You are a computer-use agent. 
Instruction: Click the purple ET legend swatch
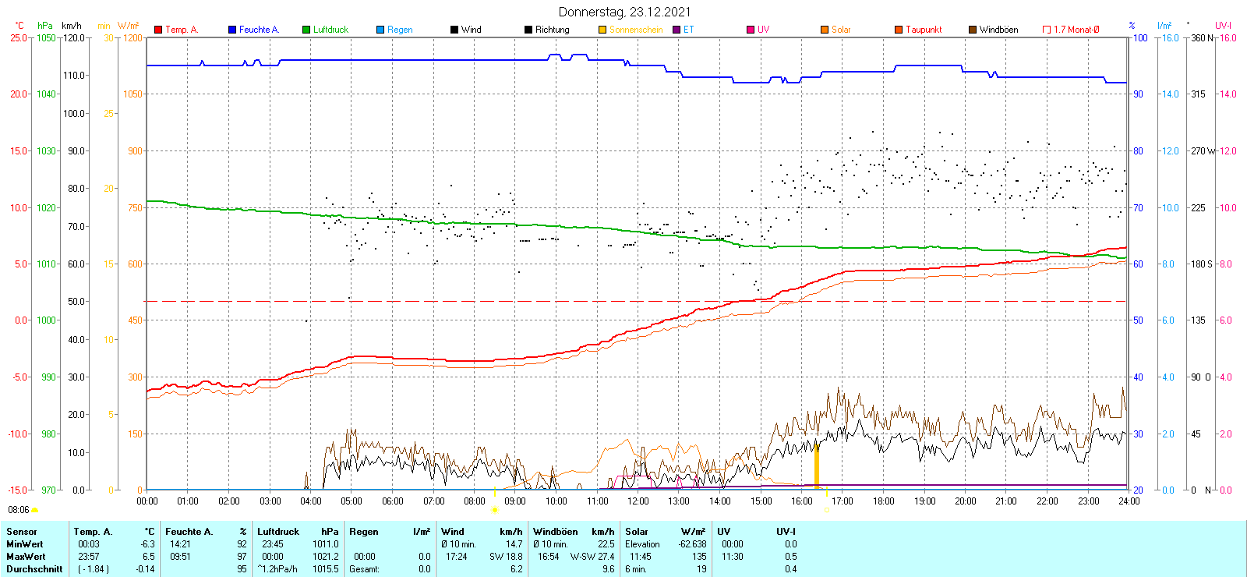676,30
